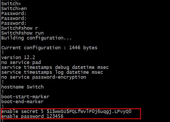Click the log datetime timestamps line
This screenshot has height=122, width=170.
click(x=52, y=72)
